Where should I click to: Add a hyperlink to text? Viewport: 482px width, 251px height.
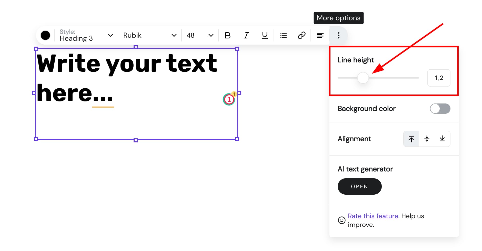[x=302, y=35]
